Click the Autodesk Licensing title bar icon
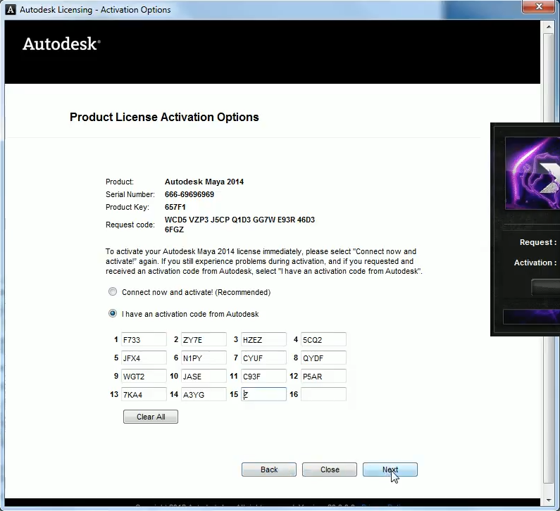 [x=10, y=9]
